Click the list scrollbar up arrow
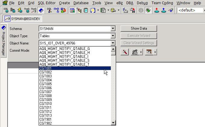This screenshot has width=205, height=127. coord(113,49)
